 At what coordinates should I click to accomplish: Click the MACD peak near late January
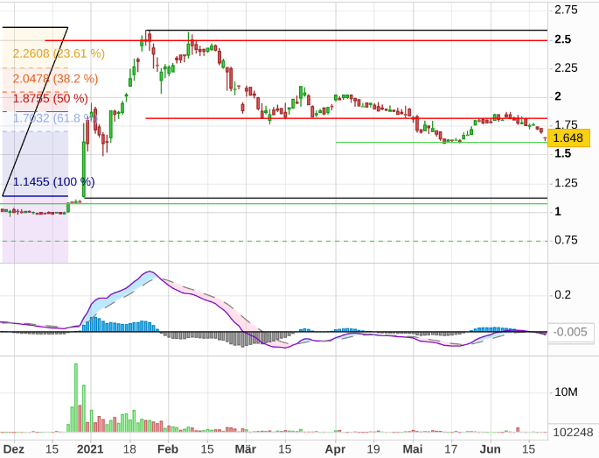(150, 272)
